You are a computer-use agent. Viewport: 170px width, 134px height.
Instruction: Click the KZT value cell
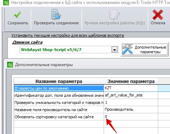click(131, 88)
